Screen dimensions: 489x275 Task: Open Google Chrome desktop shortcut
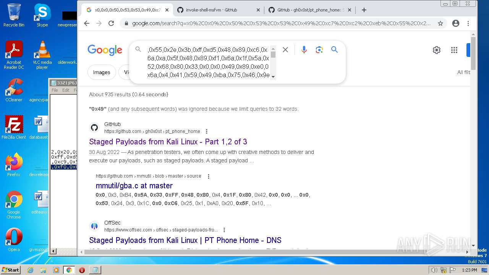14,205
